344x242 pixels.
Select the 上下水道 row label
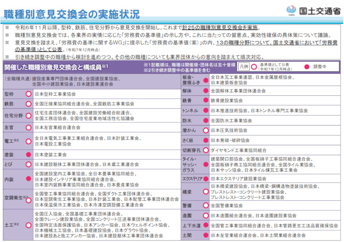pyautogui.click(x=190, y=225)
